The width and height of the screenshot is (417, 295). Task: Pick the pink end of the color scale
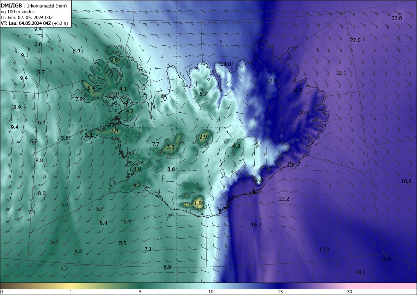pyautogui.click(x=383, y=286)
